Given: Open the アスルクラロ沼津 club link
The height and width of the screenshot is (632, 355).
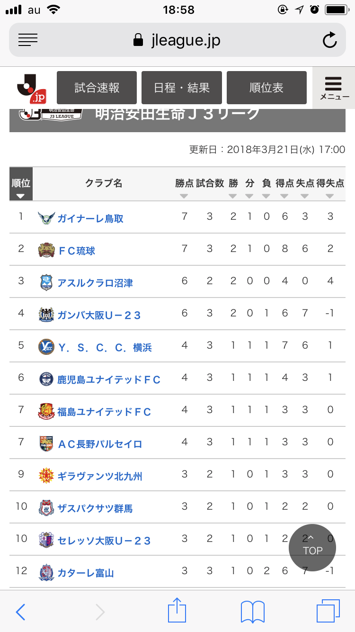Looking at the screenshot, I should point(95,283).
